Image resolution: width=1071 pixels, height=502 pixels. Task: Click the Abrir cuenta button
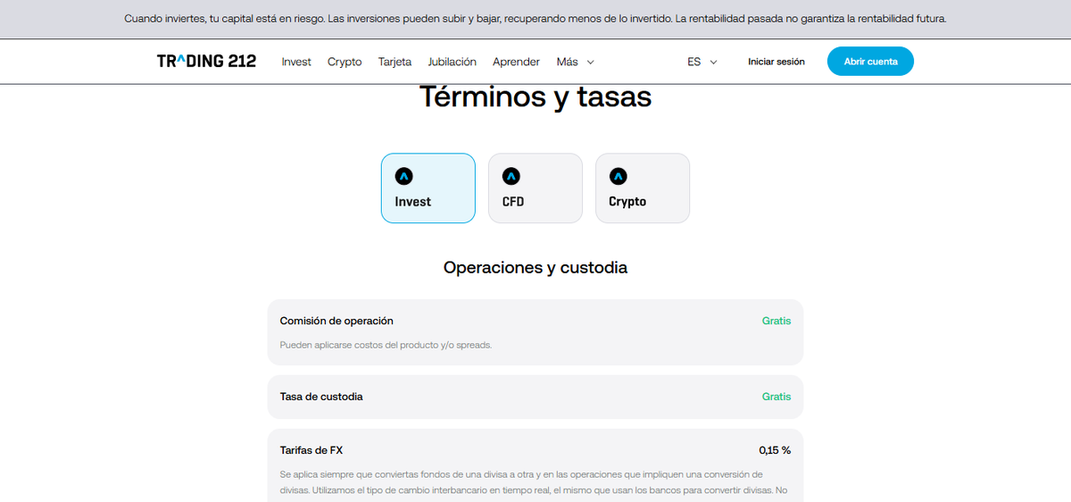(x=870, y=62)
